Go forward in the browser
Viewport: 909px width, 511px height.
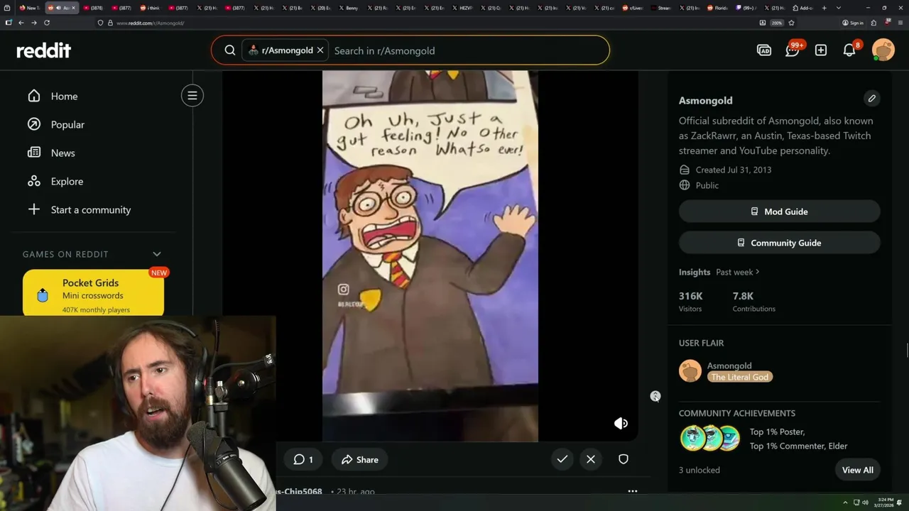click(x=33, y=23)
